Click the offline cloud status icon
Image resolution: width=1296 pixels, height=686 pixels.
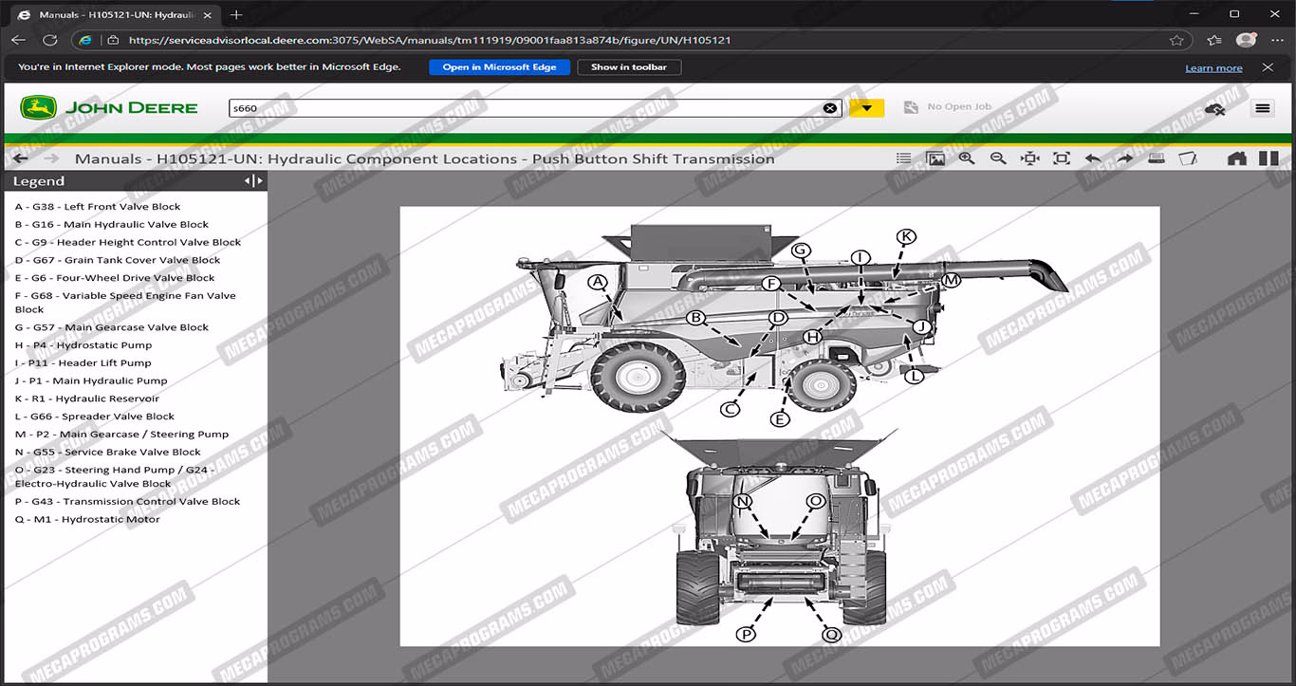[1214, 109]
